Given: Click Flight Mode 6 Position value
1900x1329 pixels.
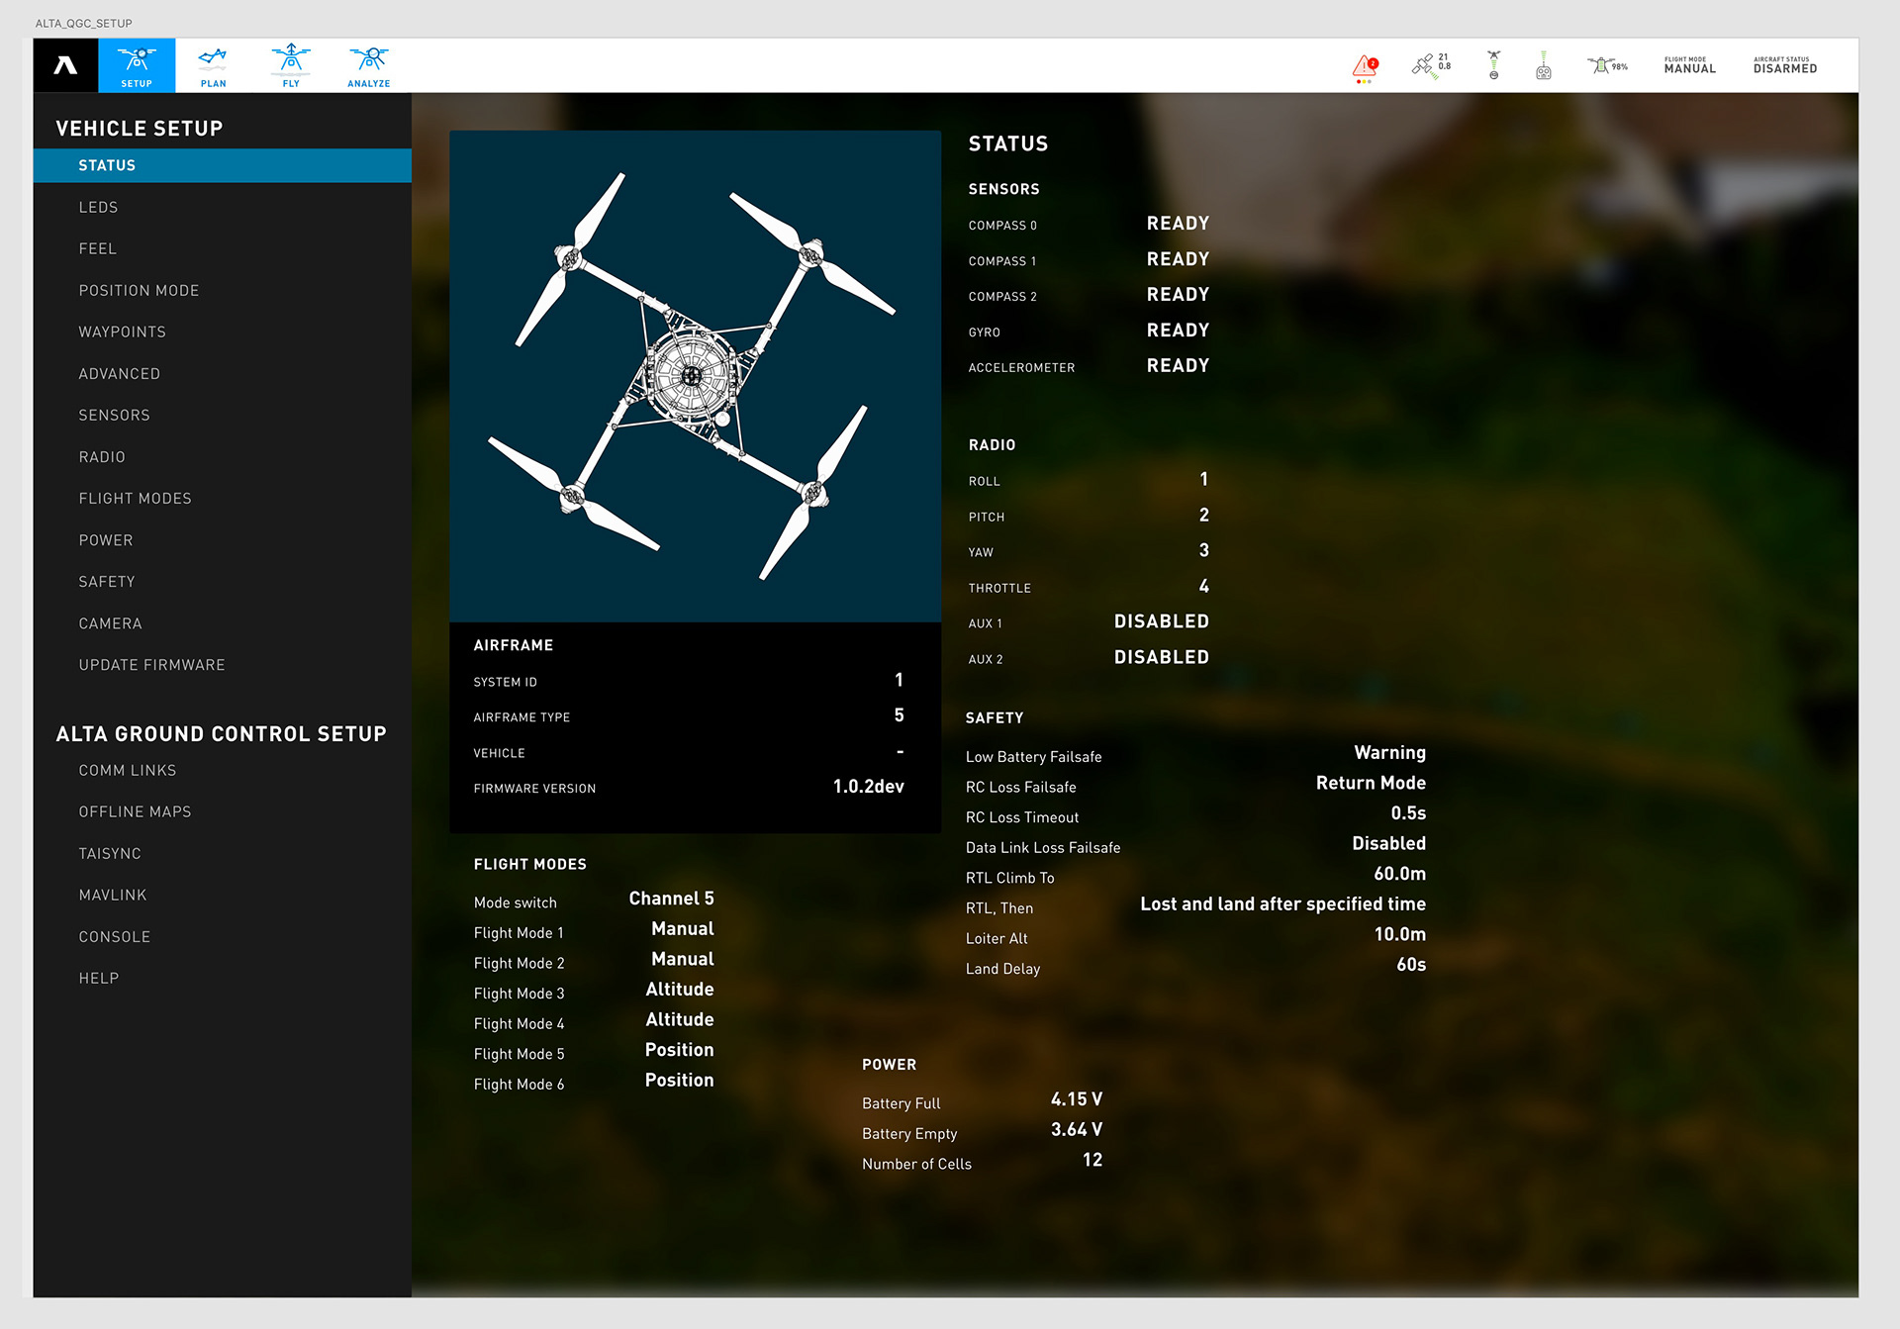Looking at the screenshot, I should [679, 1081].
